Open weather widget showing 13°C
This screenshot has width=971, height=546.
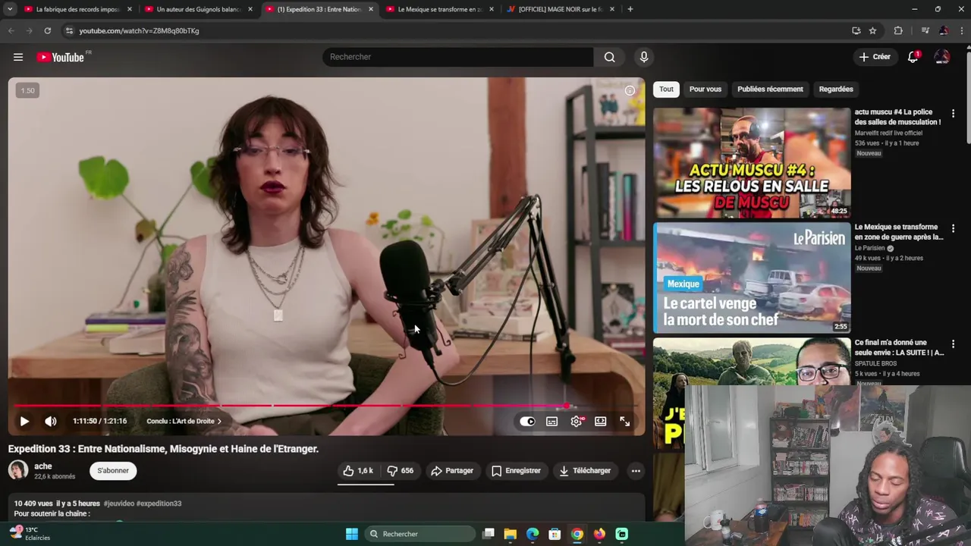[x=30, y=534]
